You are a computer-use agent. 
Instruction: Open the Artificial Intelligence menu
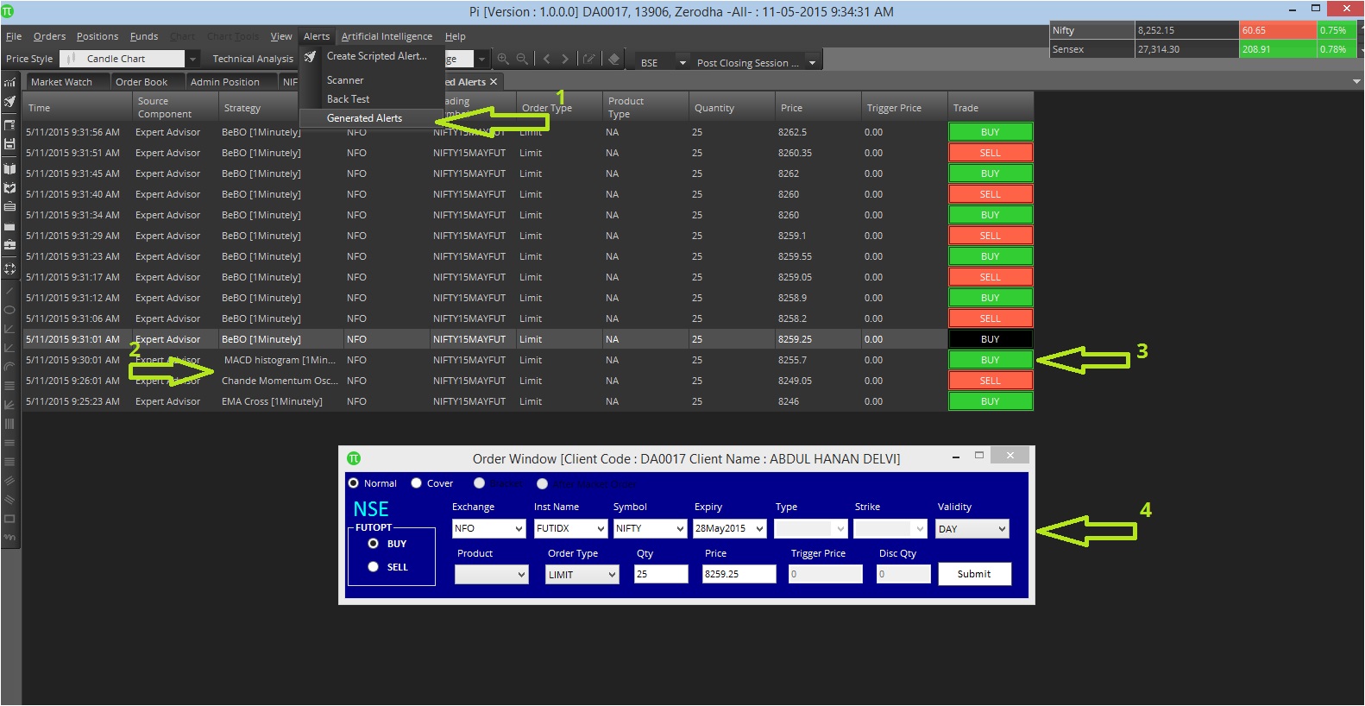(387, 36)
